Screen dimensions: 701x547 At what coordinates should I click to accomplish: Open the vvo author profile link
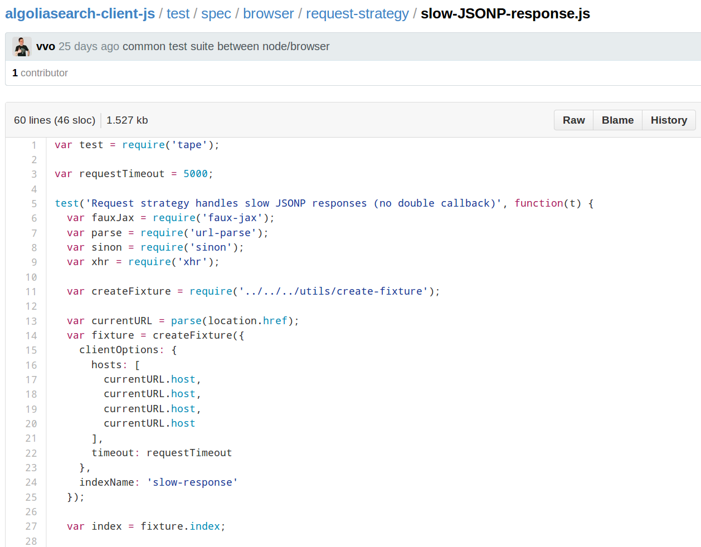pos(46,46)
